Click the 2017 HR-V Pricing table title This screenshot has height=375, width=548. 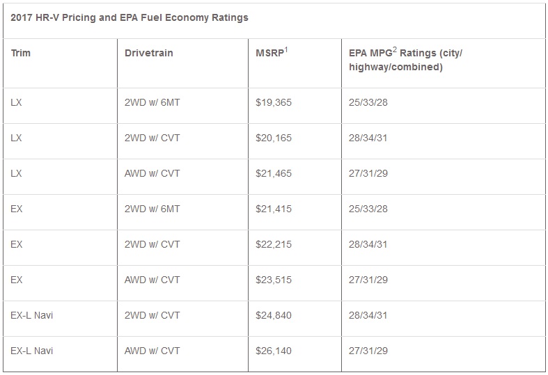130,17
